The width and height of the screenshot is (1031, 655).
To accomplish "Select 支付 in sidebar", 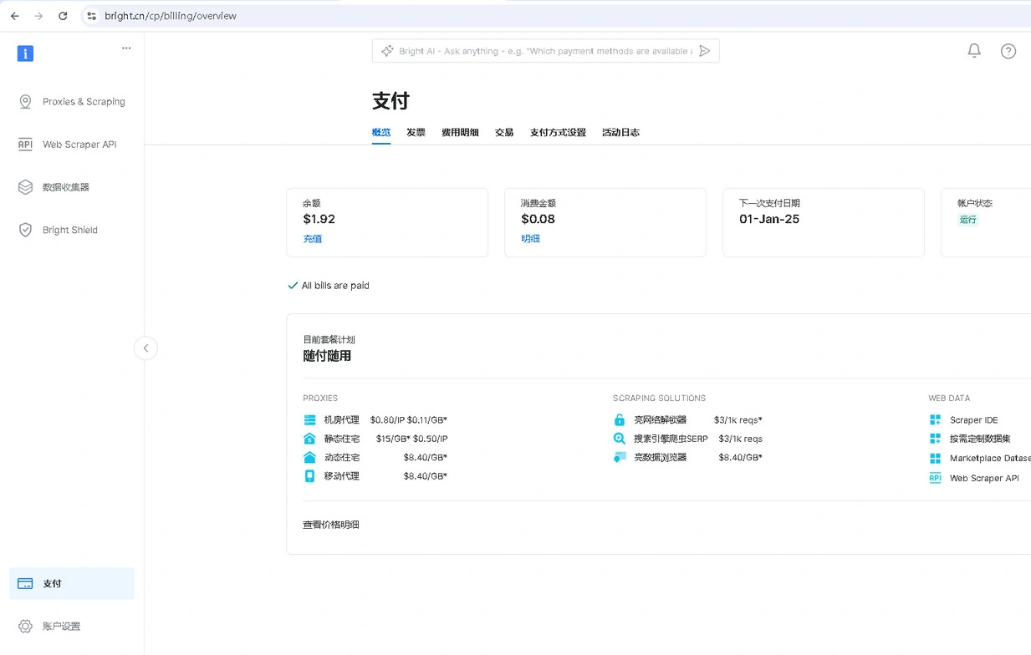I will click(72, 583).
